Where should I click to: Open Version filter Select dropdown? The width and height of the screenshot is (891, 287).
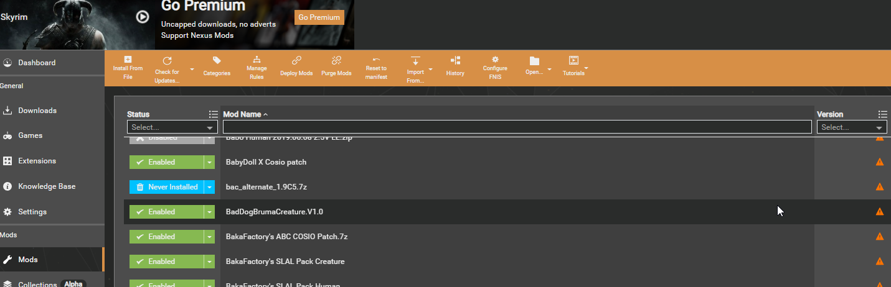852,127
